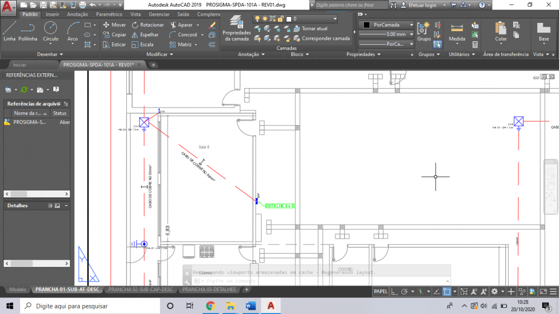Open the Gerenciar ribbon tab
The image size is (559, 314).
pyautogui.click(x=159, y=15)
